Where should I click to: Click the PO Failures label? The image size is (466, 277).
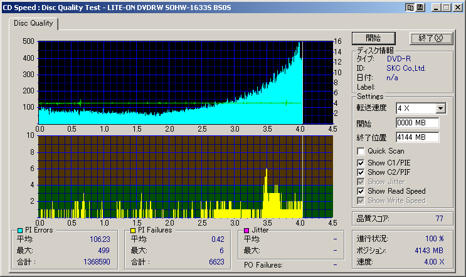click(263, 265)
